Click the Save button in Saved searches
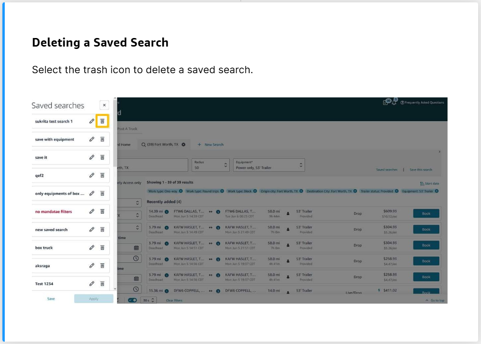The width and height of the screenshot is (481, 344). (51, 299)
